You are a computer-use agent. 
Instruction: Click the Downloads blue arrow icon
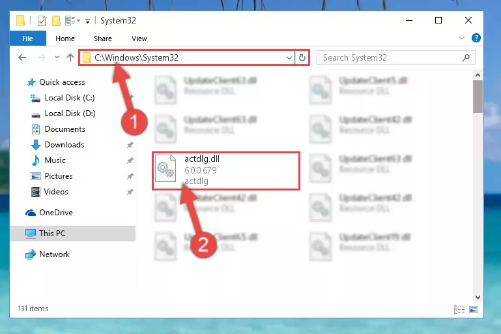[35, 145]
